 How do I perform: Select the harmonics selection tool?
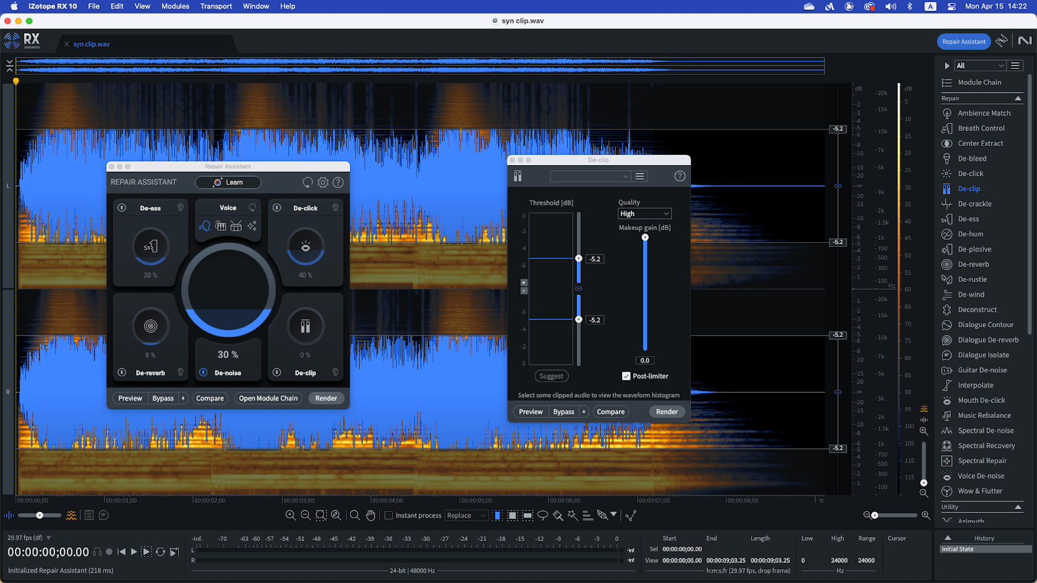click(x=587, y=516)
